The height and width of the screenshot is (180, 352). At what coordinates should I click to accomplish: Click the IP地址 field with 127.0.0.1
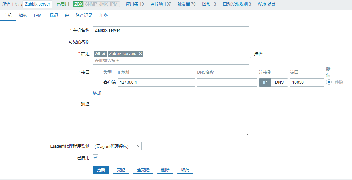(x=156, y=82)
